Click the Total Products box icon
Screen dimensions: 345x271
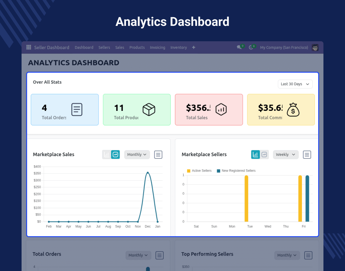point(149,110)
